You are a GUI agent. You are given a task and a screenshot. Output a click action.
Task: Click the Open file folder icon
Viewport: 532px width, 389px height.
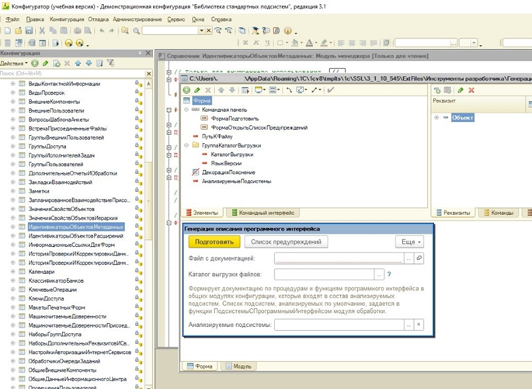click(x=19, y=31)
